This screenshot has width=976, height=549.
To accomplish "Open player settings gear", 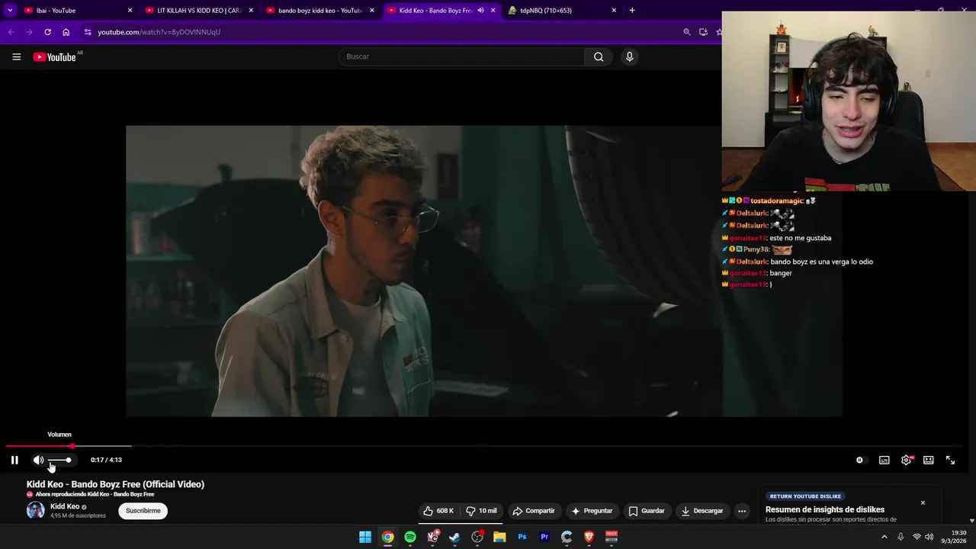I will point(907,460).
